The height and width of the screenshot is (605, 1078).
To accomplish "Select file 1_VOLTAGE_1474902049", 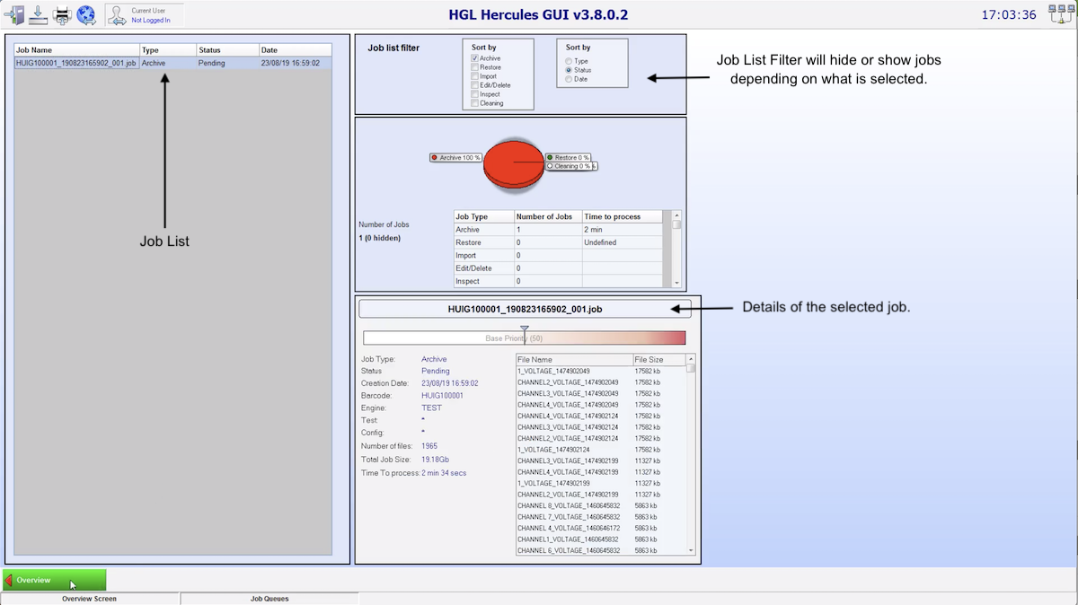I will pyautogui.click(x=553, y=371).
